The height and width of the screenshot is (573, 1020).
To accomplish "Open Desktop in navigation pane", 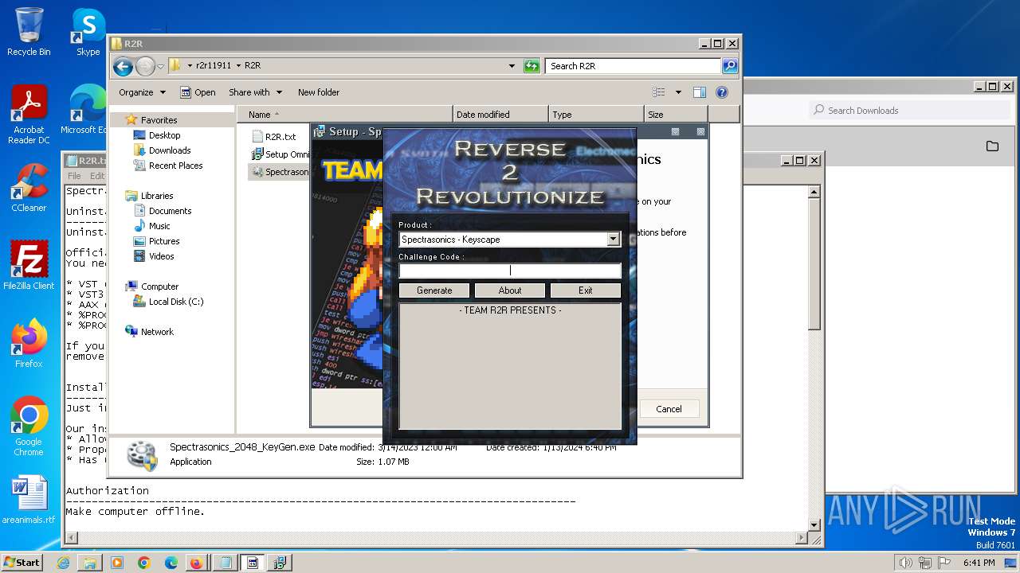I will [164, 135].
